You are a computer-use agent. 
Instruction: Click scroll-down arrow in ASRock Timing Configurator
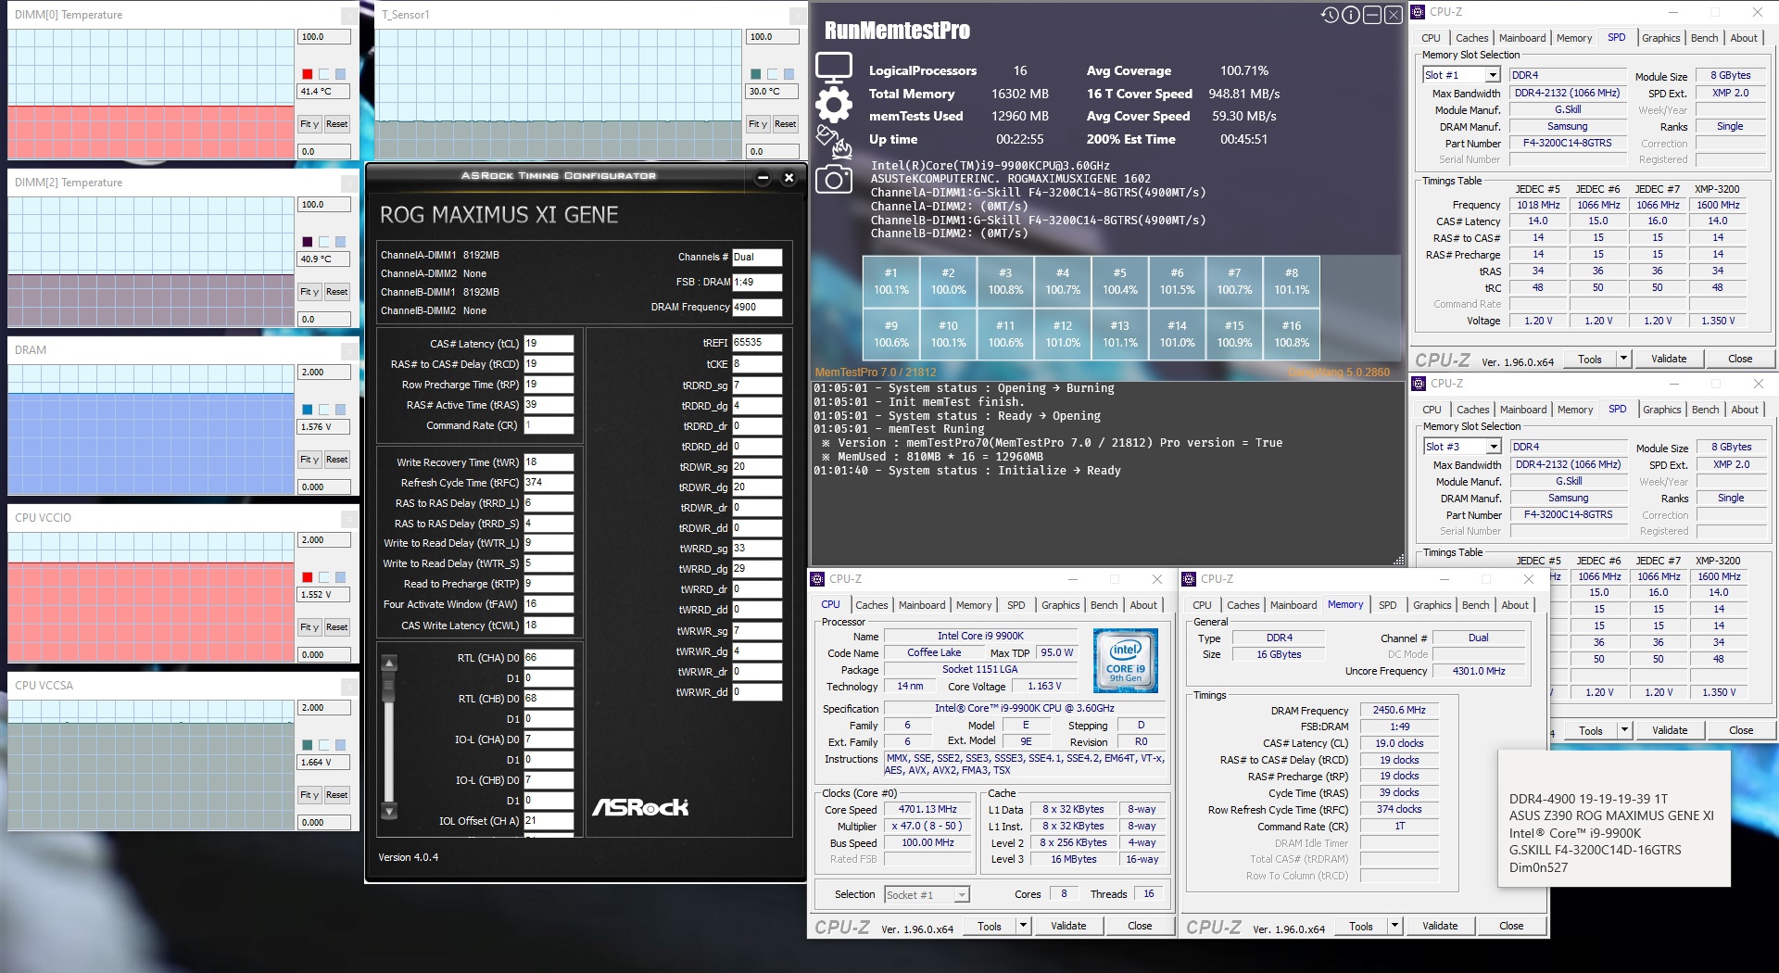point(389,812)
